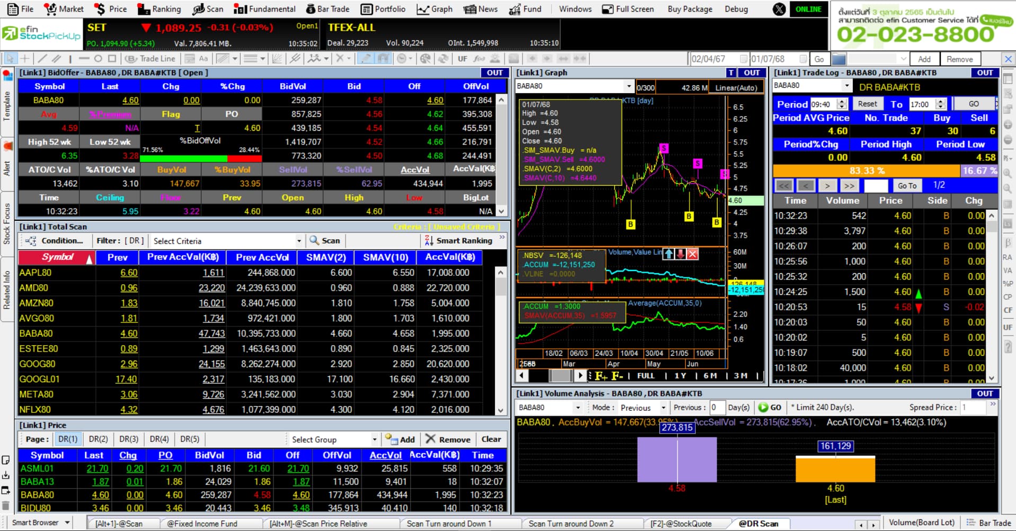
Task: Open the BABA80 symbol dropdown in Graph
Action: pos(629,86)
